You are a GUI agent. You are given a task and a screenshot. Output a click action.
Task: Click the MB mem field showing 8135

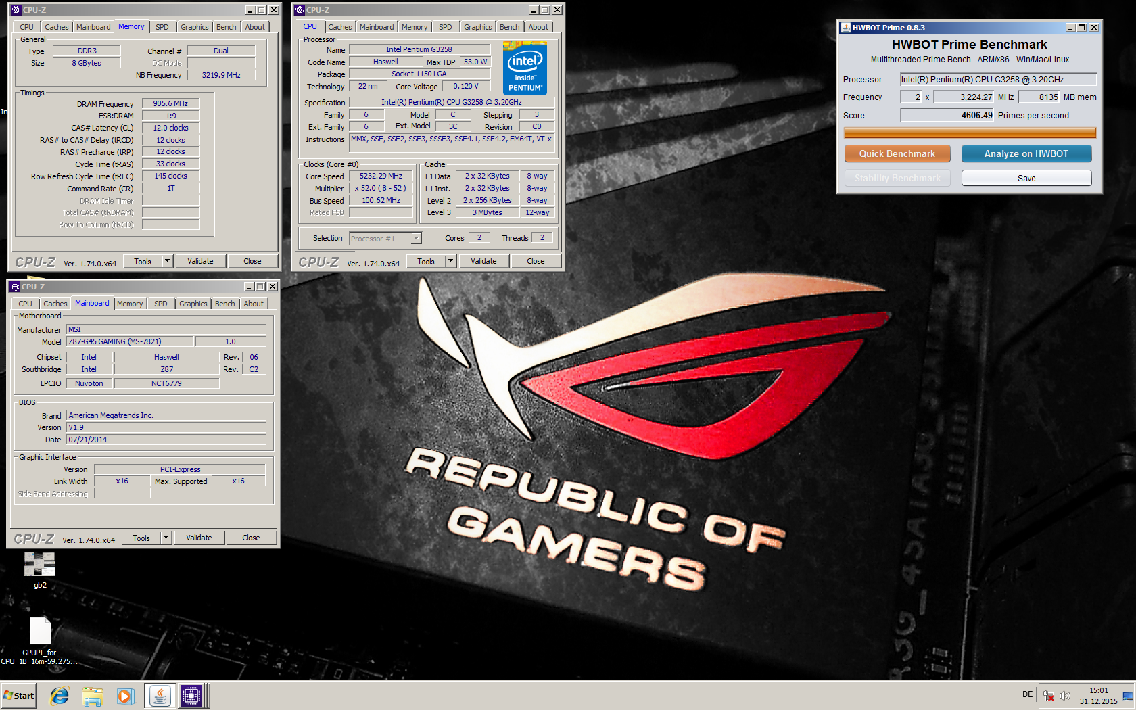point(1039,97)
